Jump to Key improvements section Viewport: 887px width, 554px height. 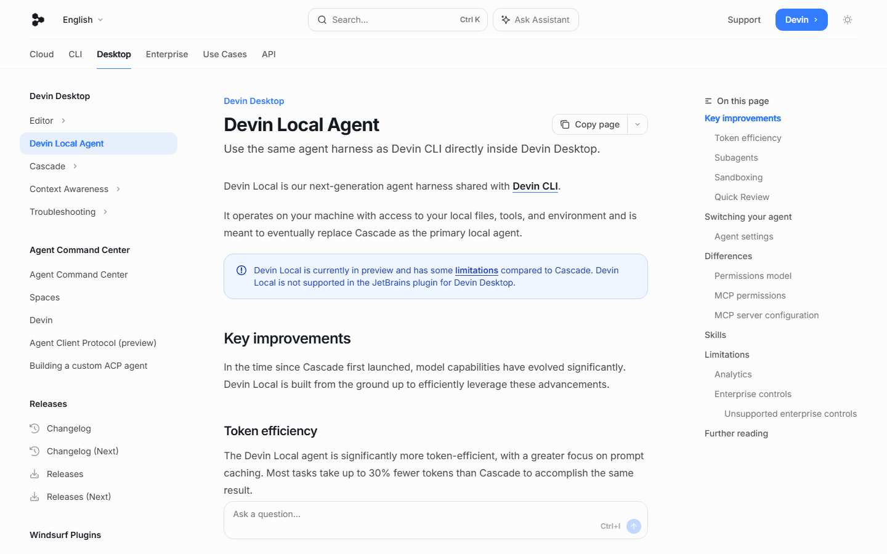pos(743,118)
